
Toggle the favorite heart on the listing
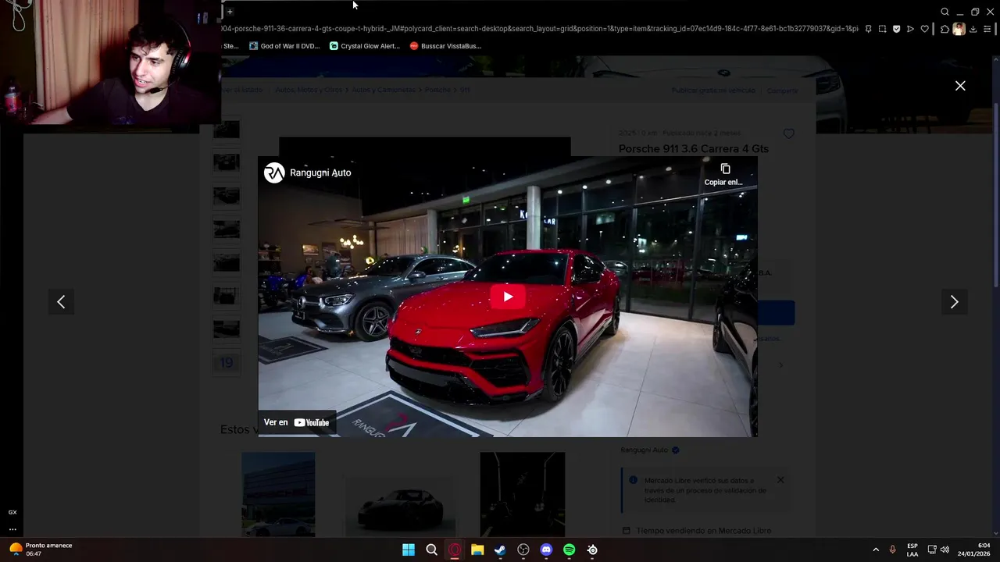pyautogui.click(x=788, y=133)
